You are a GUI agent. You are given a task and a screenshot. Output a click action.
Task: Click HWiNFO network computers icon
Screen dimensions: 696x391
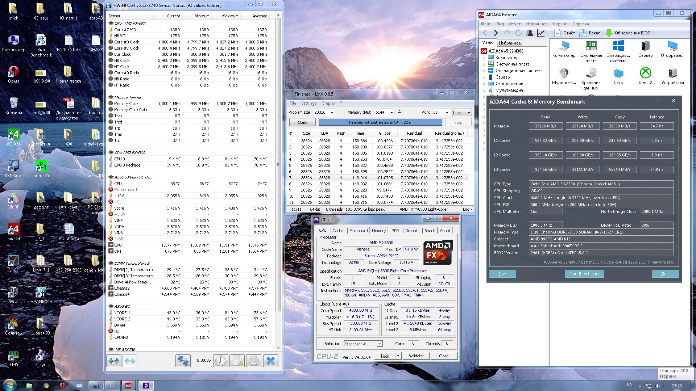[x=183, y=361]
